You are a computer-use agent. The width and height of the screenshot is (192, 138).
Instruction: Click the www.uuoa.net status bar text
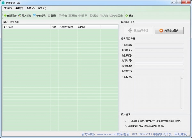[106, 134]
